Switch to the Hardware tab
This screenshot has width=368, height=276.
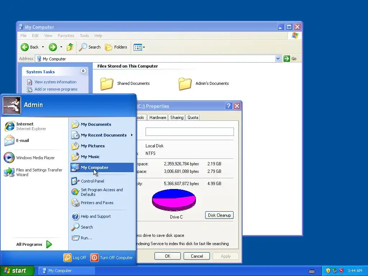pyautogui.click(x=158, y=118)
